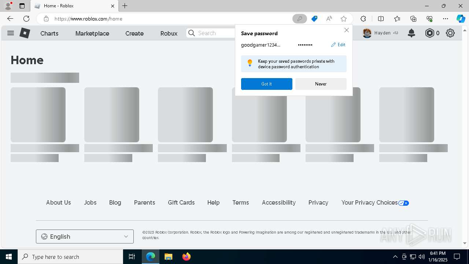Open the Parents footer link
469x264 pixels.
point(144,202)
